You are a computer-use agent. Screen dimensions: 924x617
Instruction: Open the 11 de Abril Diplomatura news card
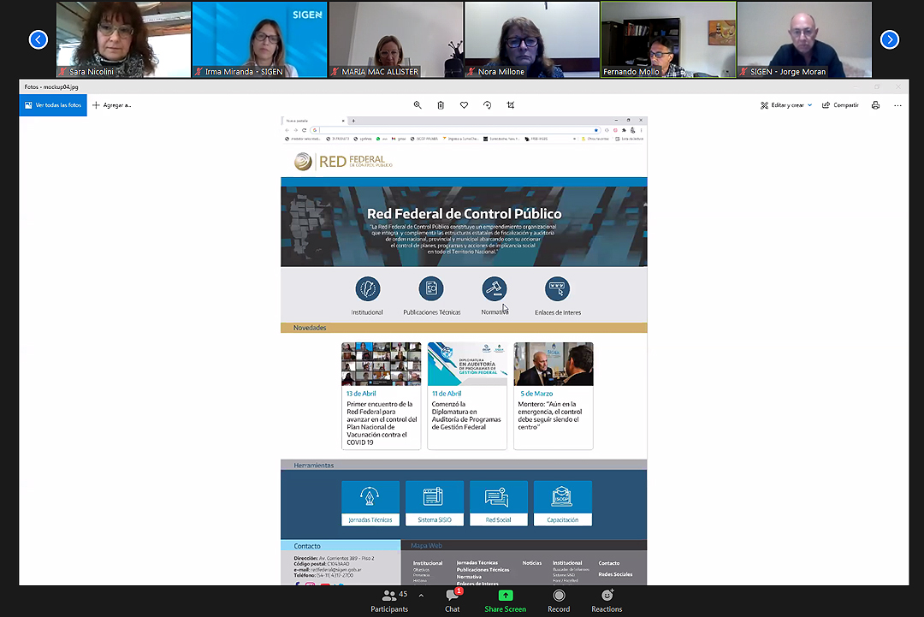(x=467, y=395)
